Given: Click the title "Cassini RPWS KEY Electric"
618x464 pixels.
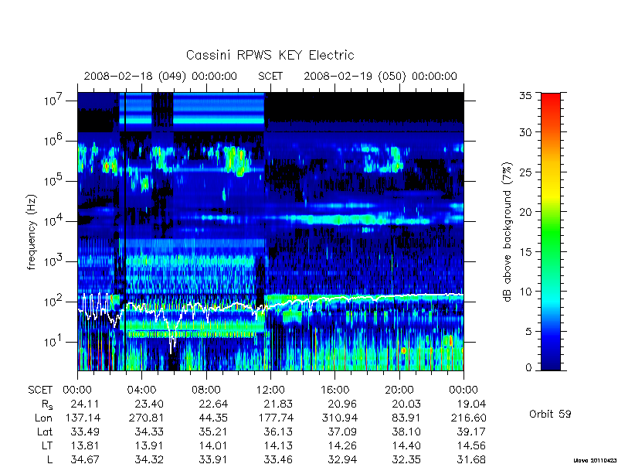Looking at the screenshot, I should coord(270,55).
